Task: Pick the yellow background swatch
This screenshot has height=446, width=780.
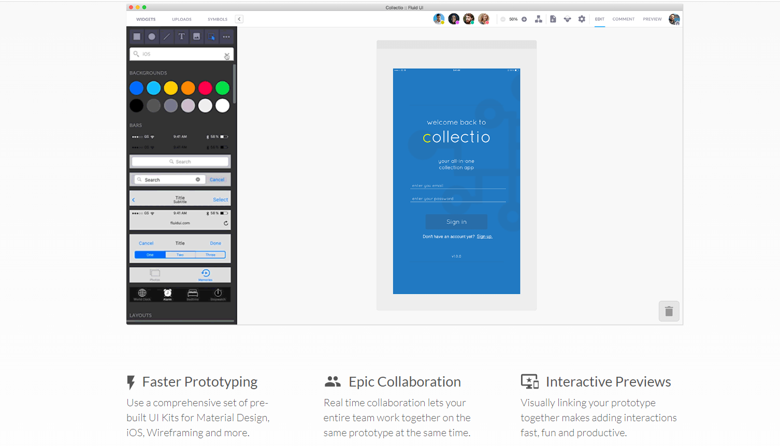Action: tap(171, 88)
